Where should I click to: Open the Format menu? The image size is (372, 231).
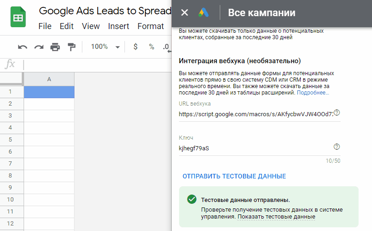[151, 26]
